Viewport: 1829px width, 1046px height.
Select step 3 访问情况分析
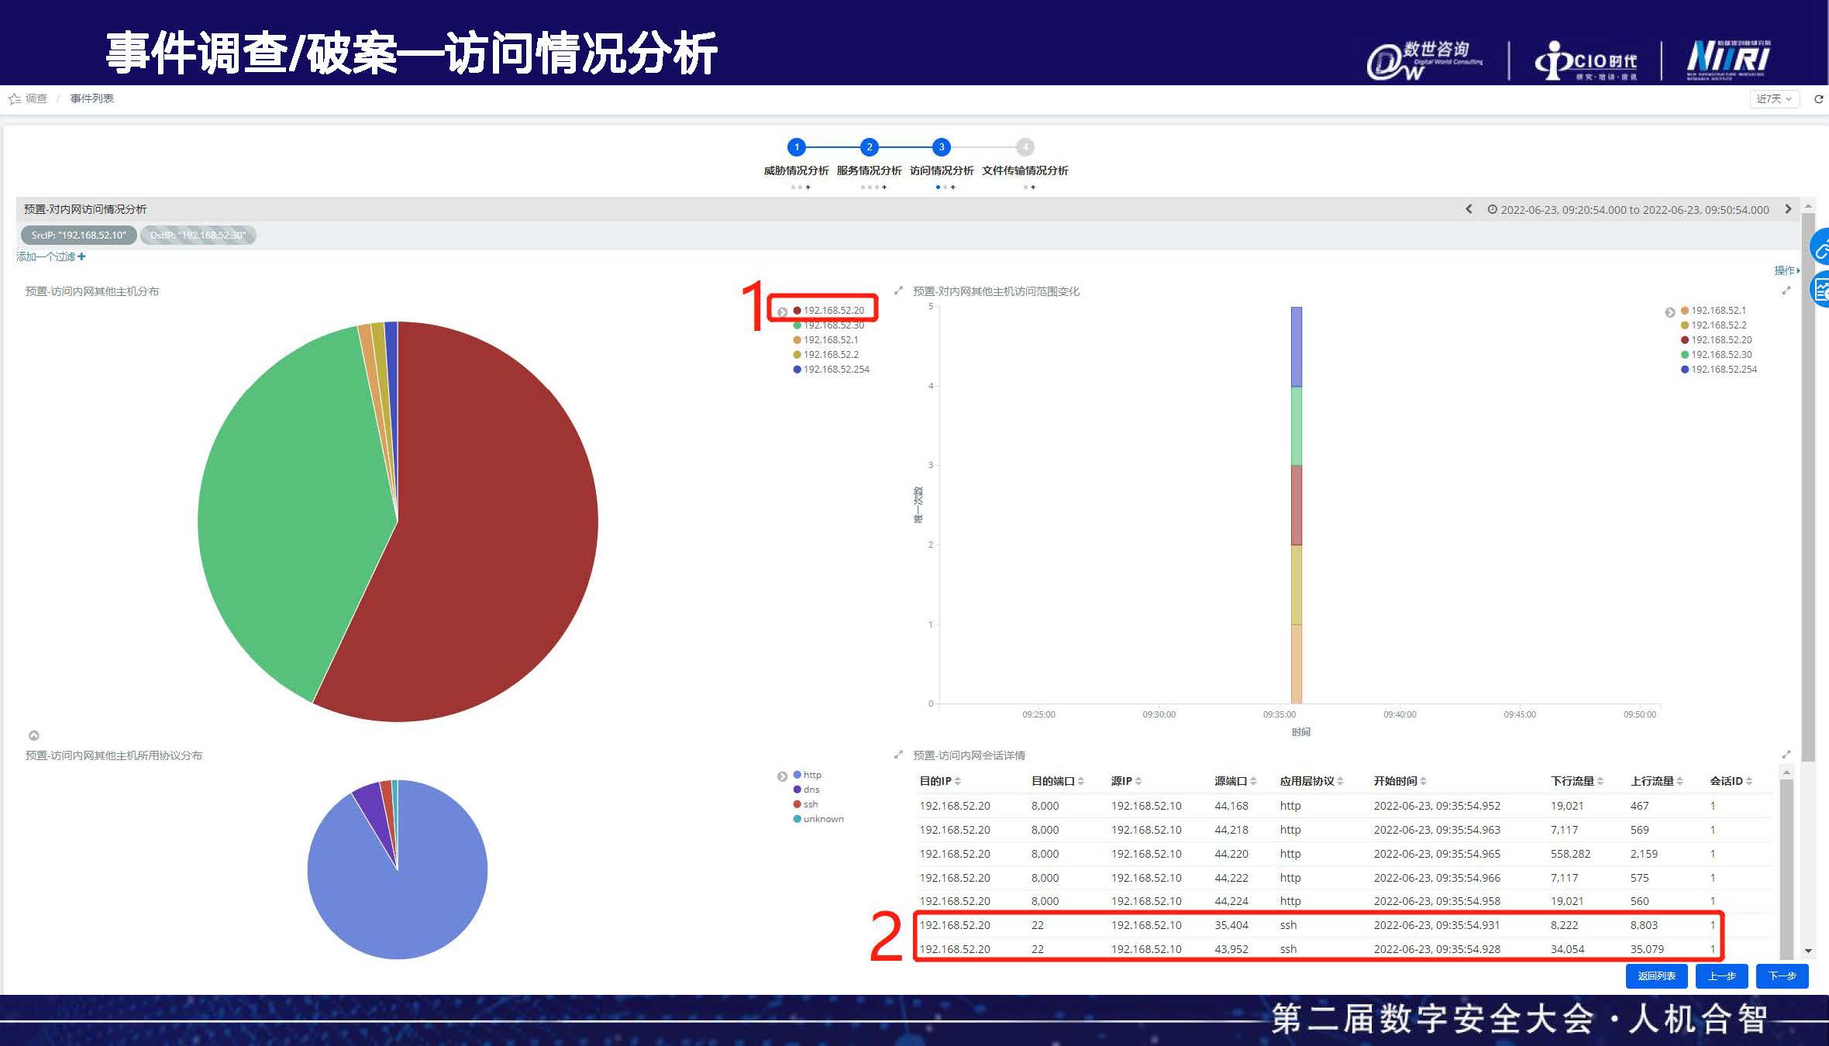click(942, 146)
